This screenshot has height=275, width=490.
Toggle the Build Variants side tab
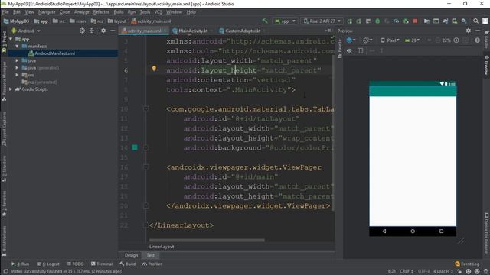pos(4,241)
